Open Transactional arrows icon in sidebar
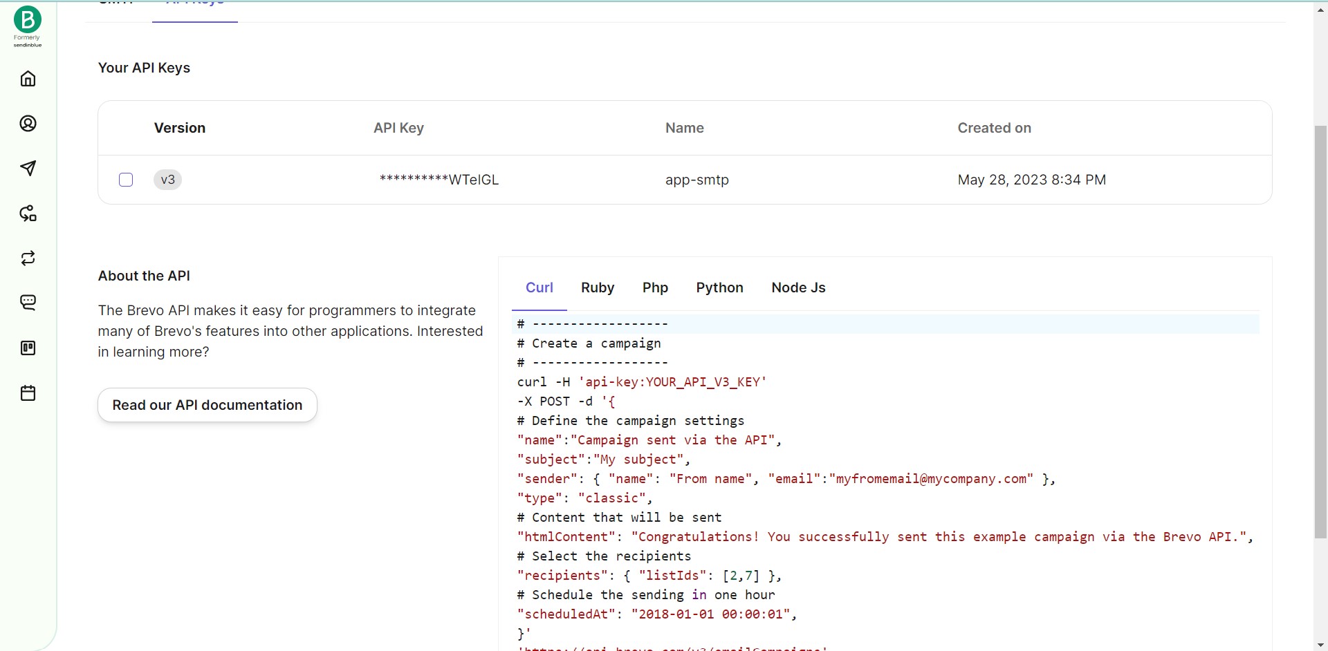 tap(28, 258)
